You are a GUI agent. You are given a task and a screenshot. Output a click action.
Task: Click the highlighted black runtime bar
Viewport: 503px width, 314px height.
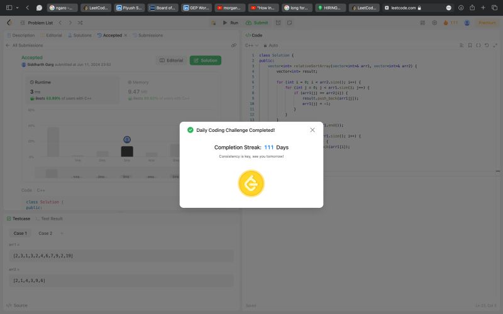[x=127, y=151]
